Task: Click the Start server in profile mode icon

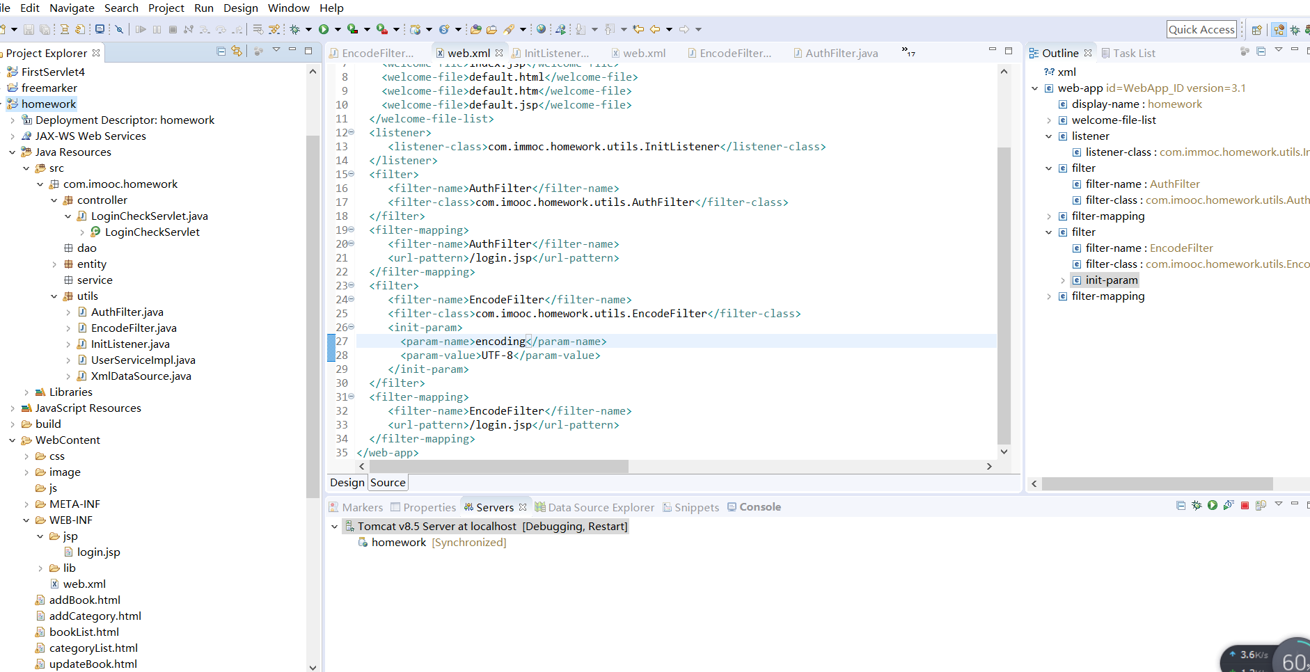Action: click(x=1229, y=505)
